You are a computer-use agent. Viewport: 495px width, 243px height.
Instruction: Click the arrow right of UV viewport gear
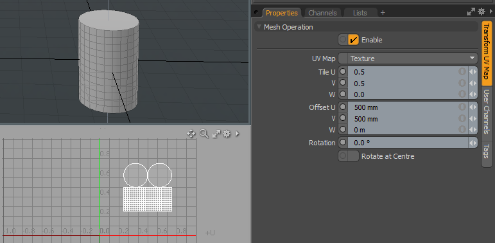coord(237,134)
